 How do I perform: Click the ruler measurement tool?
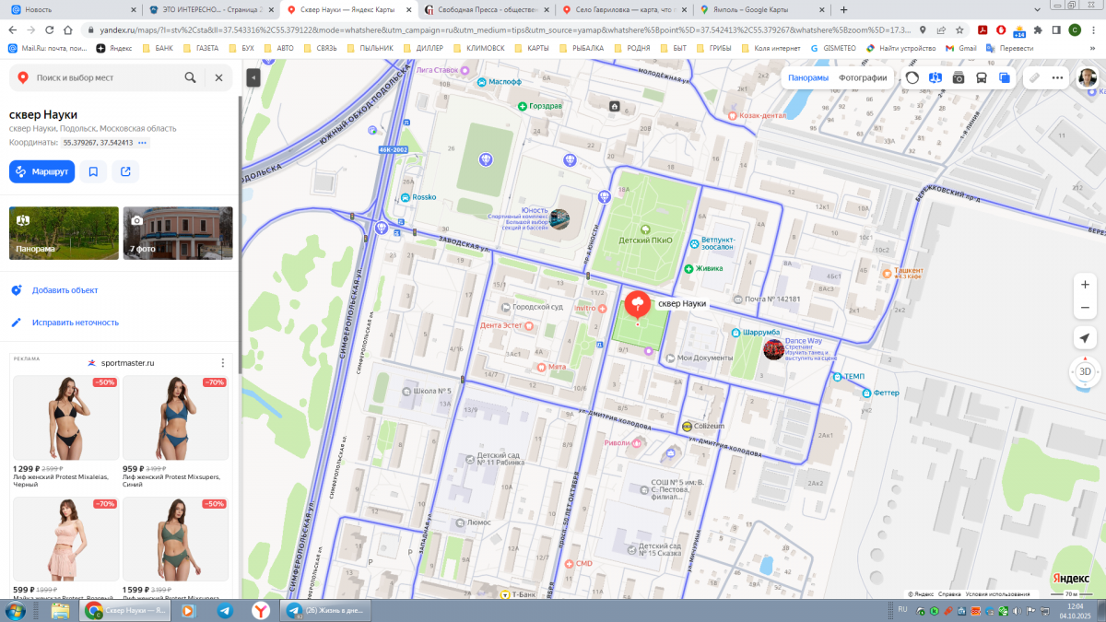point(1035,78)
